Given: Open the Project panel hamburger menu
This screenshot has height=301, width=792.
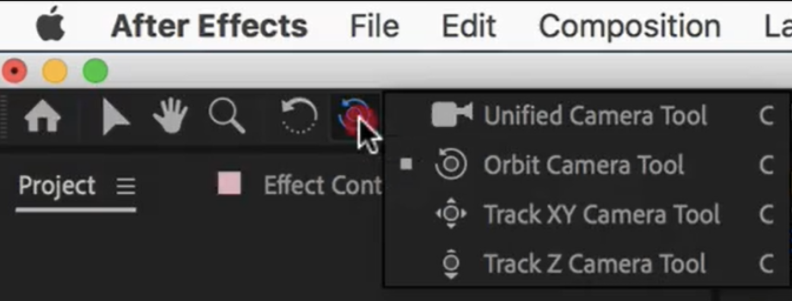Looking at the screenshot, I should coord(126,187).
